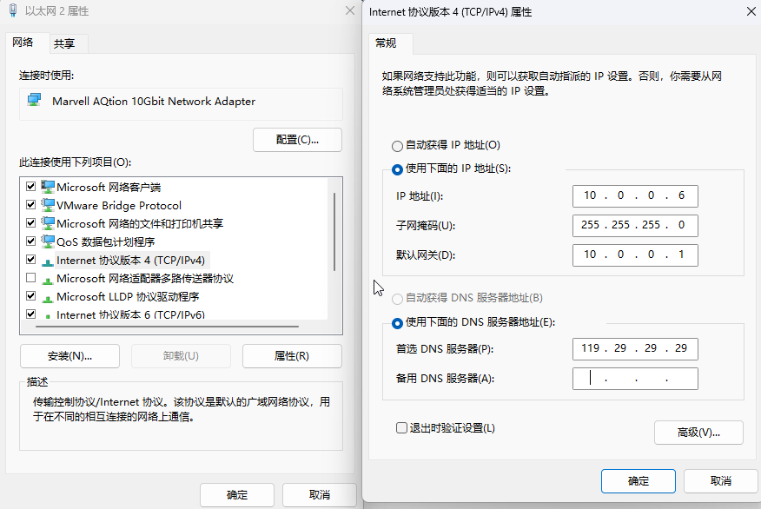Select 自动获得 IP 地址 radio button

tap(397, 146)
